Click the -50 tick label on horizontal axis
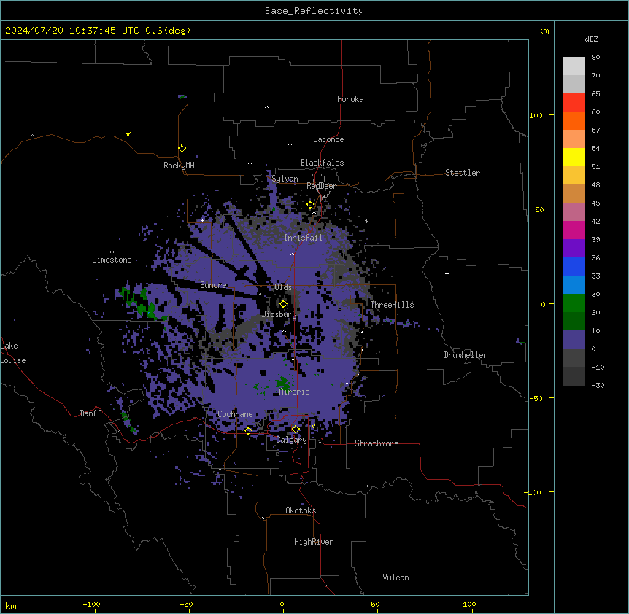The image size is (629, 614). pos(186,604)
